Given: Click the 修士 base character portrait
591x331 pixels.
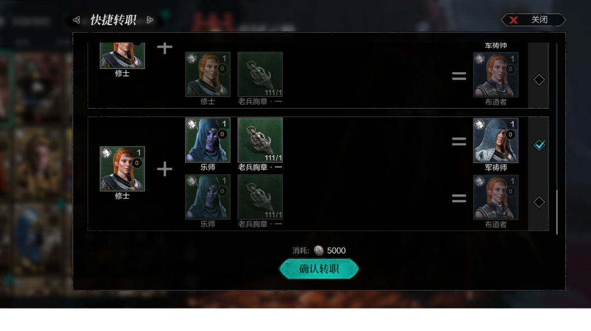Looking at the screenshot, I should 122,169.
